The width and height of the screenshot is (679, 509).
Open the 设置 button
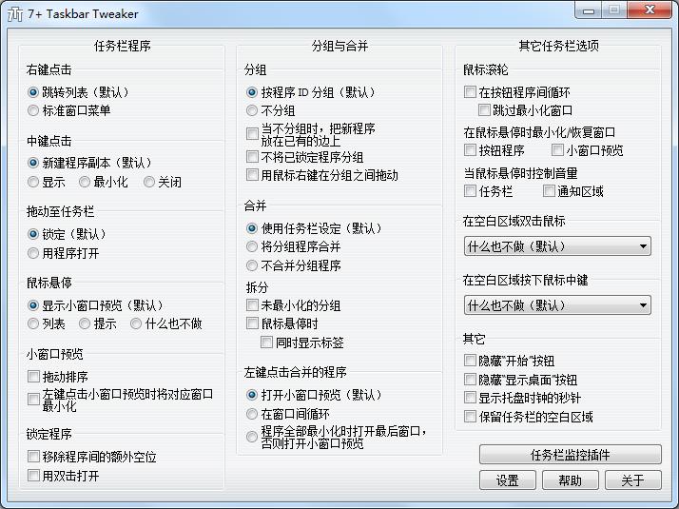(507, 480)
